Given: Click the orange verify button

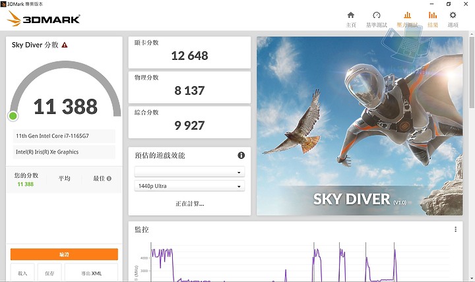Looking at the screenshot, I should pos(64,254).
